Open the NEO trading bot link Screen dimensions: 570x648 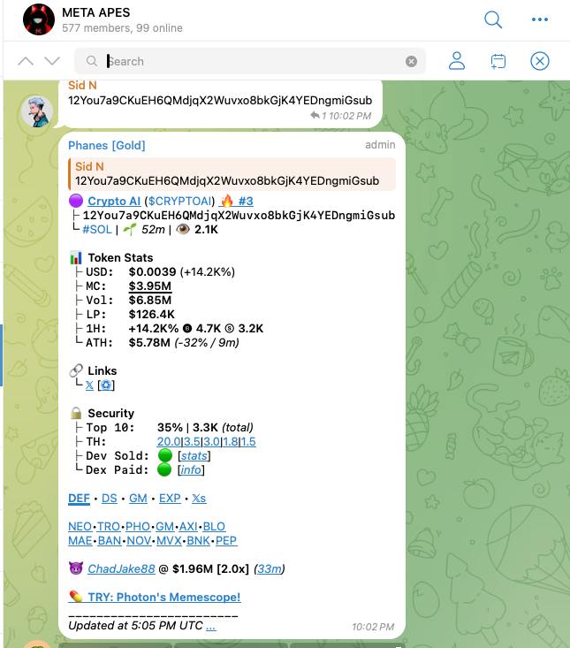80,527
